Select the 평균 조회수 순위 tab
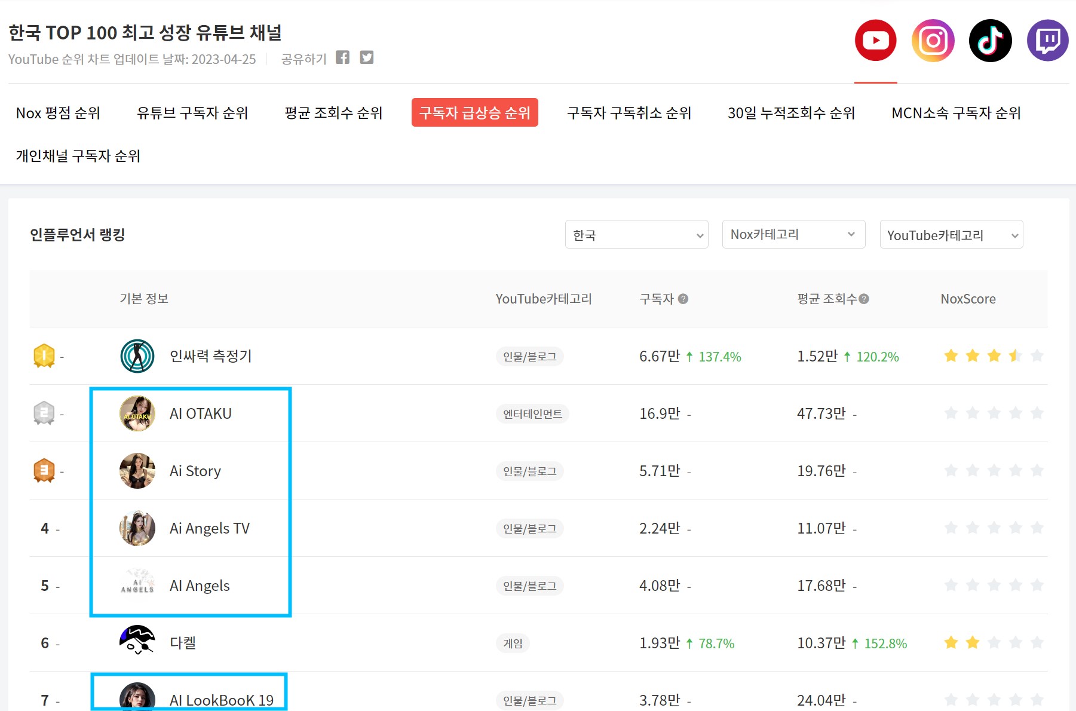Viewport: 1076px width, 711px height. point(333,113)
